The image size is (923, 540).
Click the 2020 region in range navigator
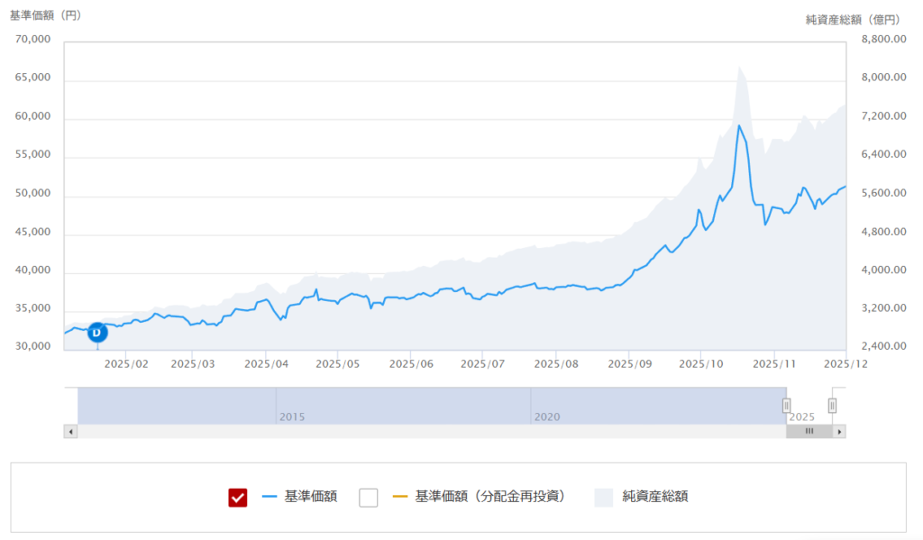547,416
